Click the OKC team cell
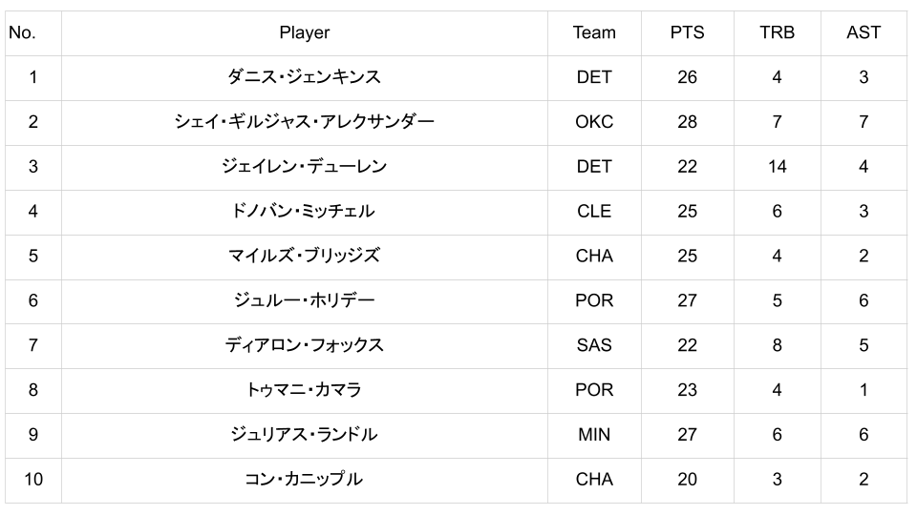This screenshot has height=515, width=917. click(594, 122)
